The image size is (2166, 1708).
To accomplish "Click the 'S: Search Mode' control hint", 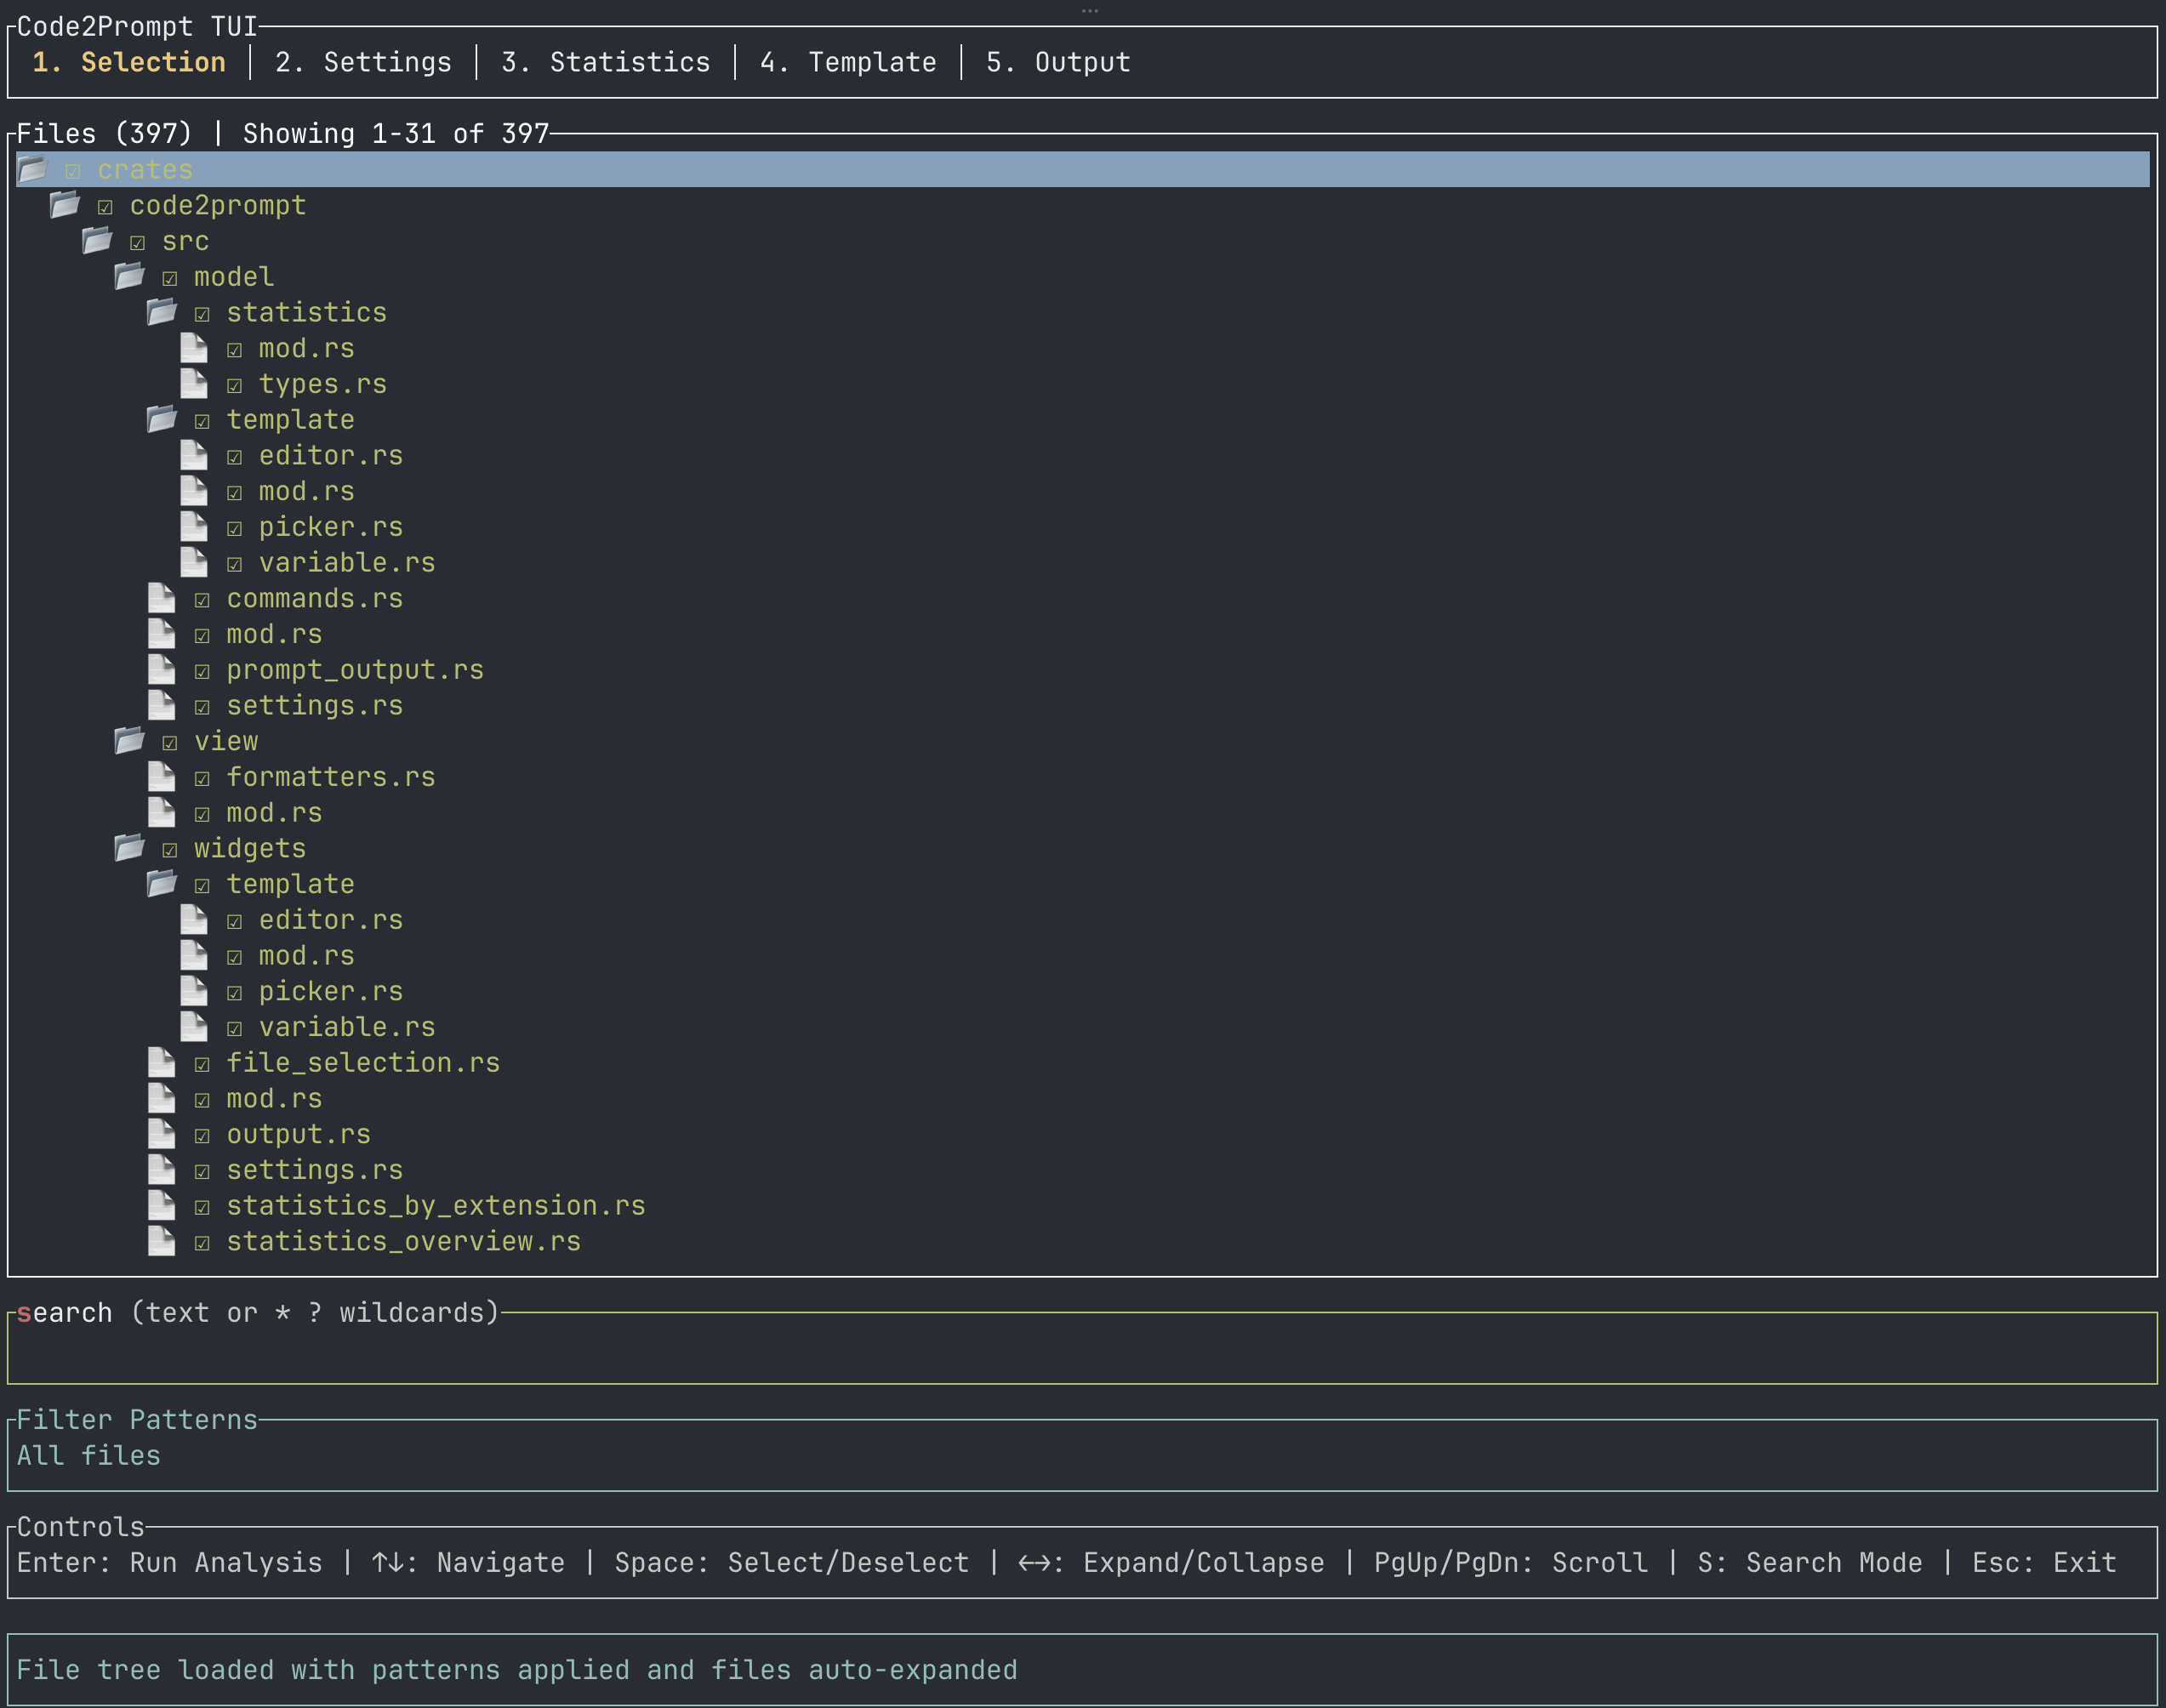I will coord(1810,1562).
